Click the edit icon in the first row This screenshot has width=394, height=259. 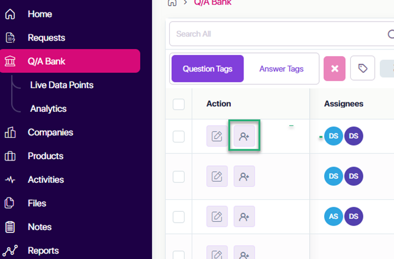[217, 136]
